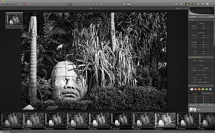The height and width of the screenshot is (133, 215).
Task: Click the zoom out magnifier icon
Action: (x=97, y=4)
